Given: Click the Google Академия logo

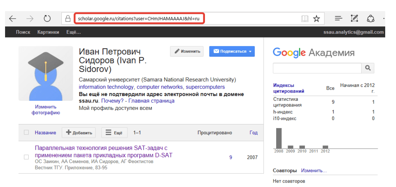Looking at the screenshot, I should tap(314, 53).
